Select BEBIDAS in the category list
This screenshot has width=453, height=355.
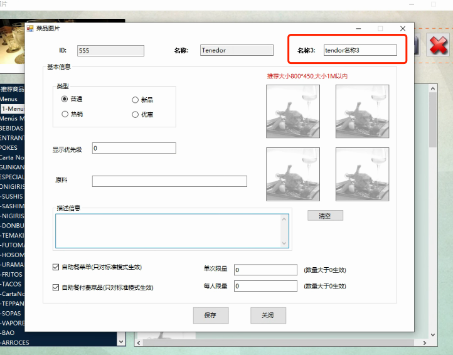pyautogui.click(x=11, y=128)
